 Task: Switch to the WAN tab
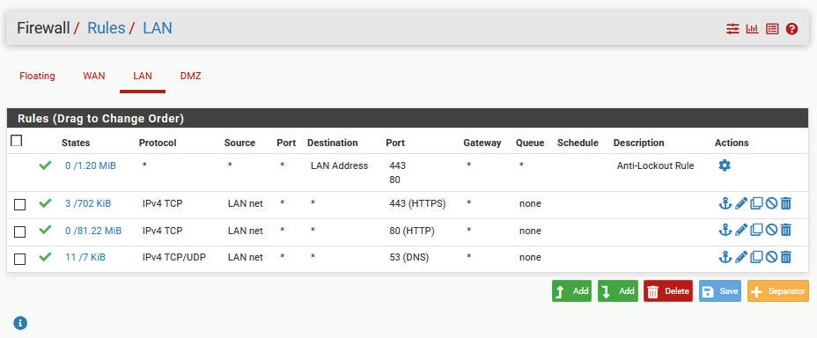click(94, 76)
